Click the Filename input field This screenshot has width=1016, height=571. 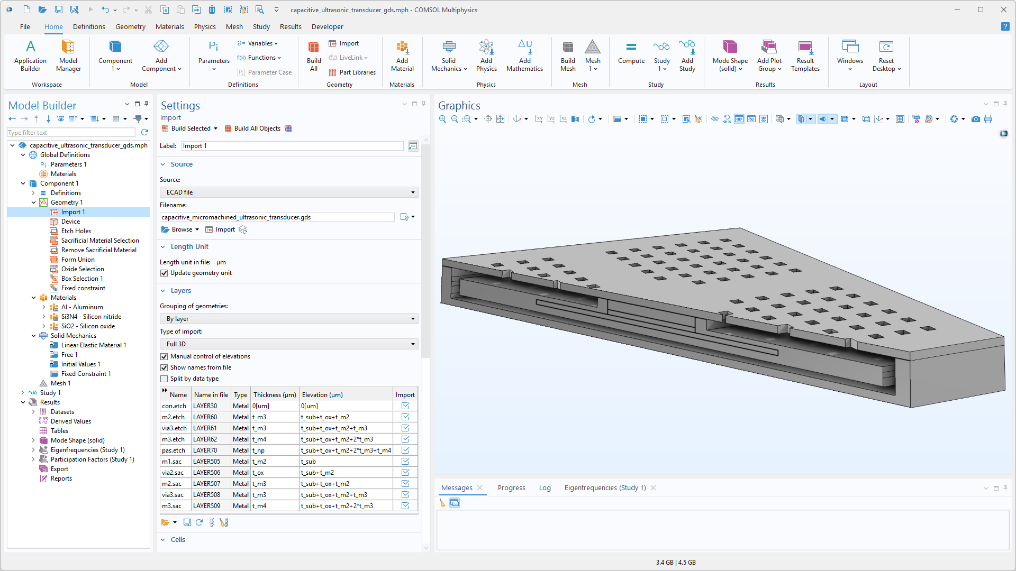coord(277,217)
